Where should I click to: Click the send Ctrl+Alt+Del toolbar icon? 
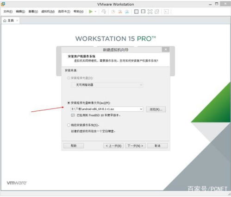point(104,12)
